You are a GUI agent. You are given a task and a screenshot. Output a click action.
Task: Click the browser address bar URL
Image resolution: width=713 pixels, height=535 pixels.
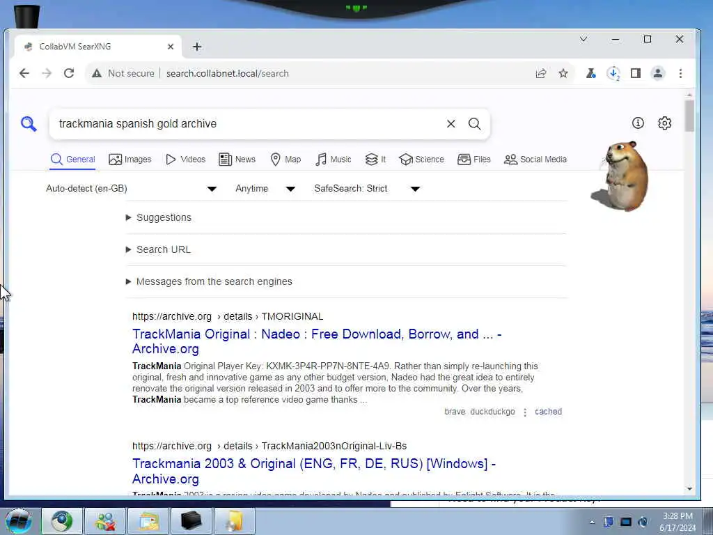[228, 73]
